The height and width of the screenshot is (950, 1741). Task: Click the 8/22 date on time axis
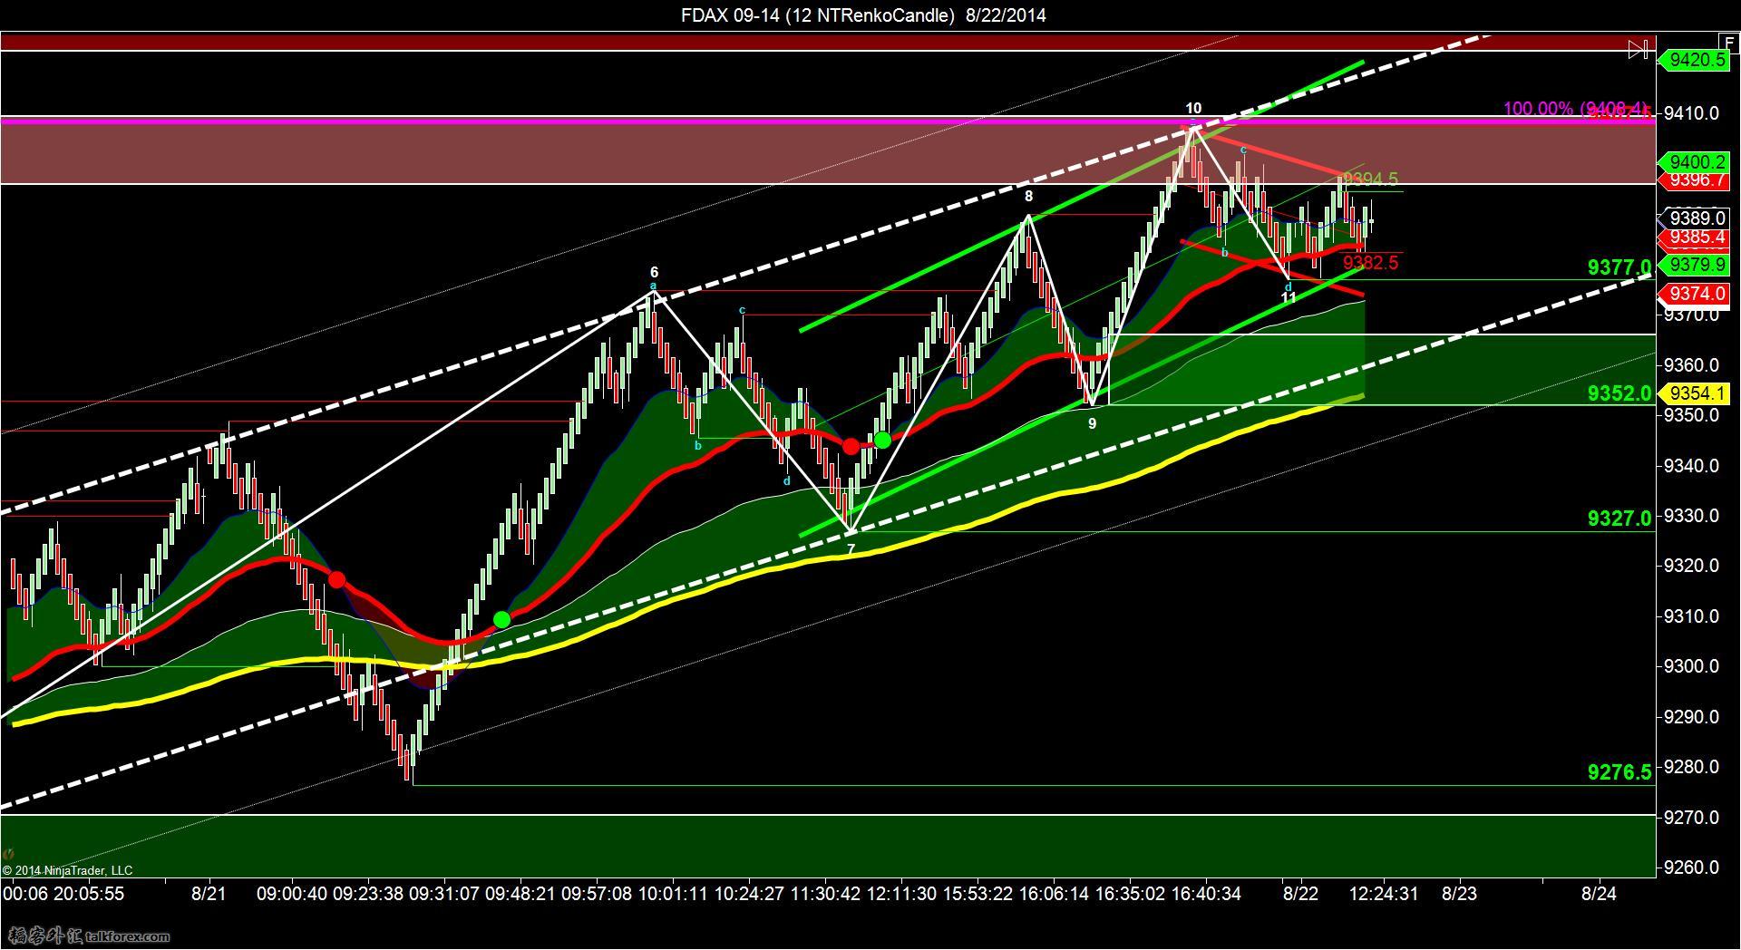click(x=1301, y=894)
